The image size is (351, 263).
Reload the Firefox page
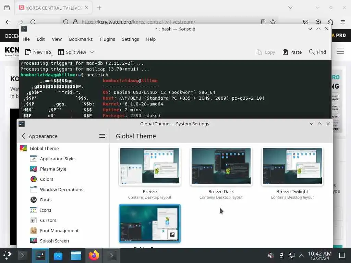click(33, 22)
